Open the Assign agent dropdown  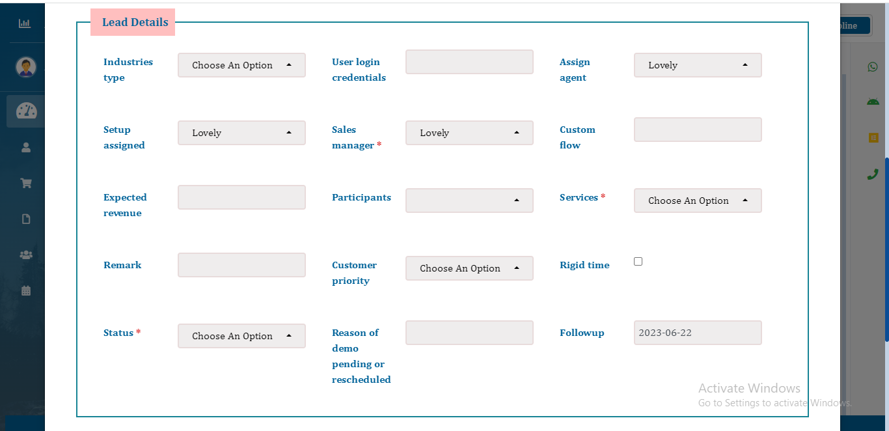pyautogui.click(x=698, y=65)
